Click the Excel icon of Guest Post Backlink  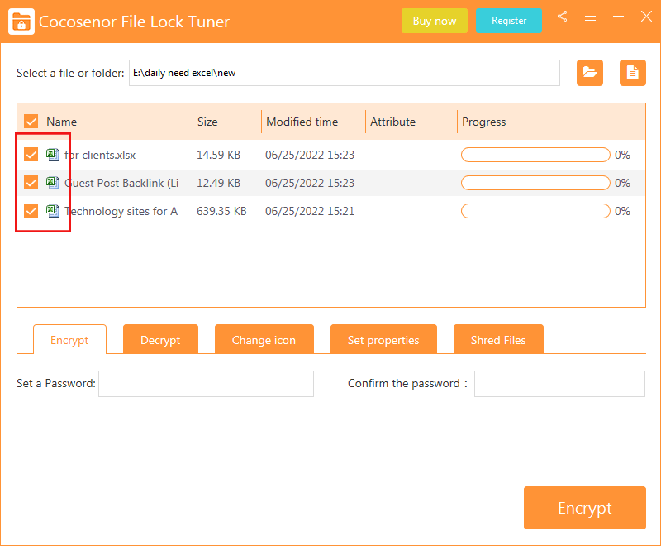[53, 183]
